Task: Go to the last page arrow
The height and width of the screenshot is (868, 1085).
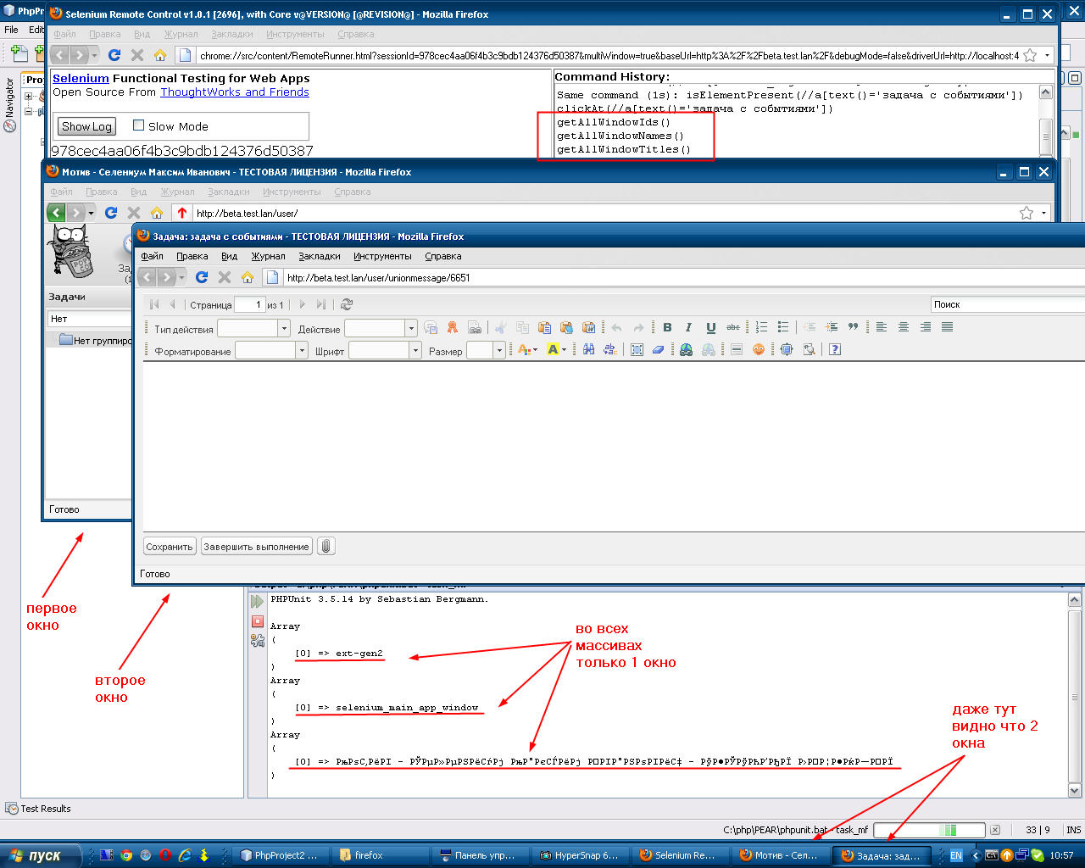Action: (321, 304)
